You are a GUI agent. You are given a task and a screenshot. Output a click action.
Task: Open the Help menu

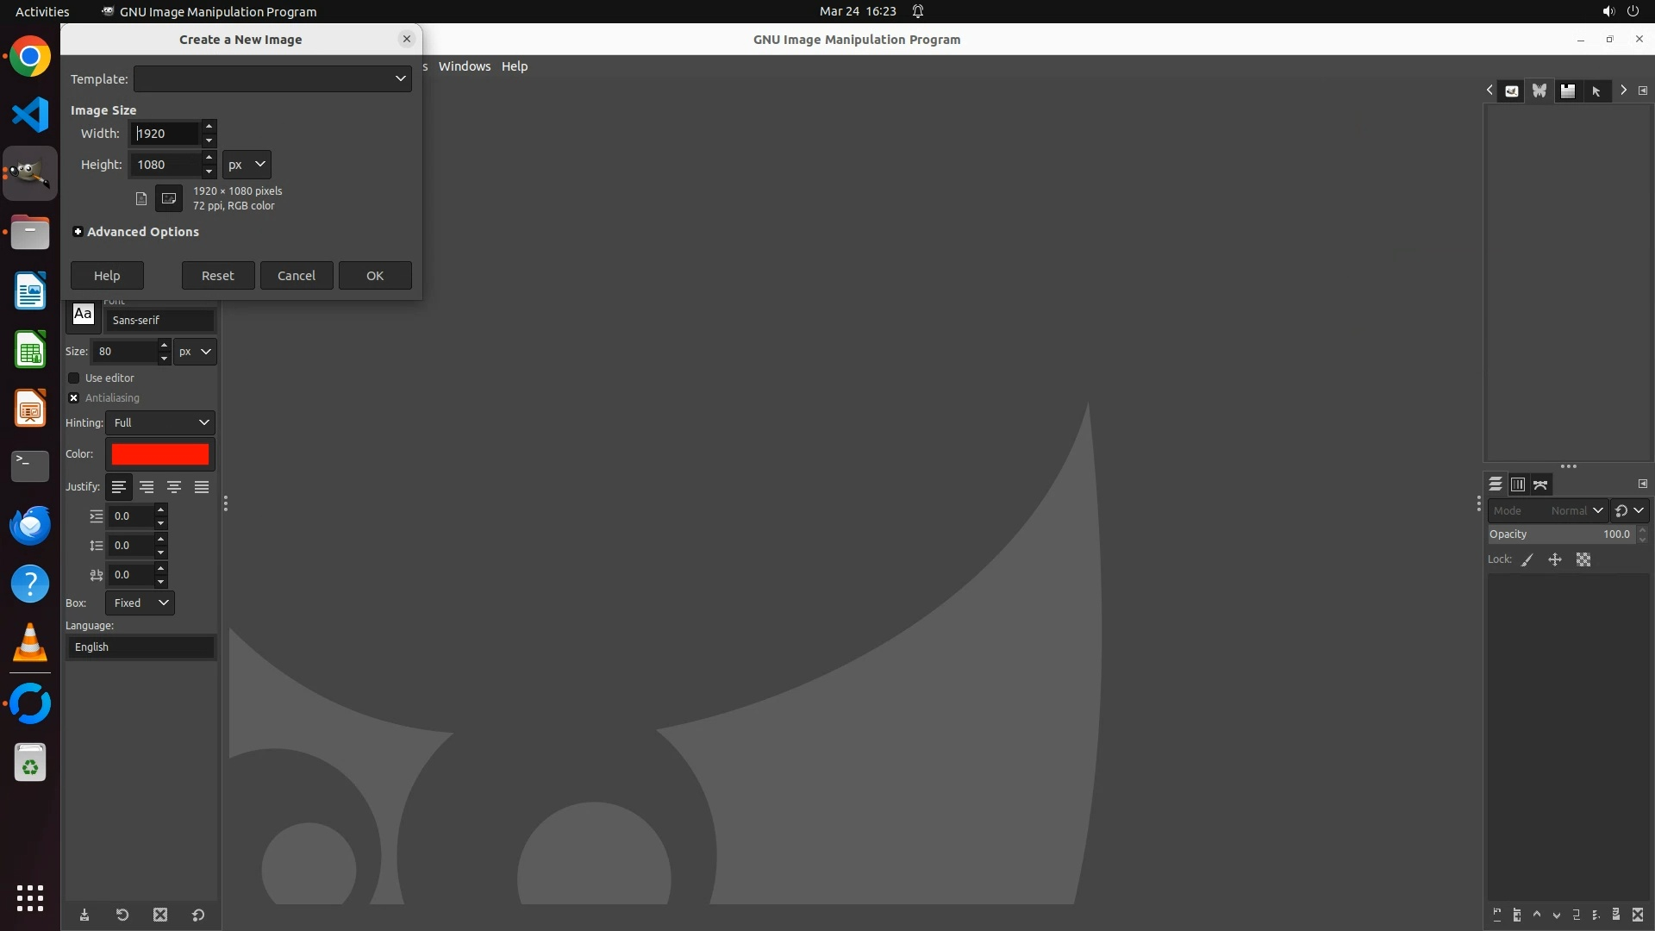point(515,66)
